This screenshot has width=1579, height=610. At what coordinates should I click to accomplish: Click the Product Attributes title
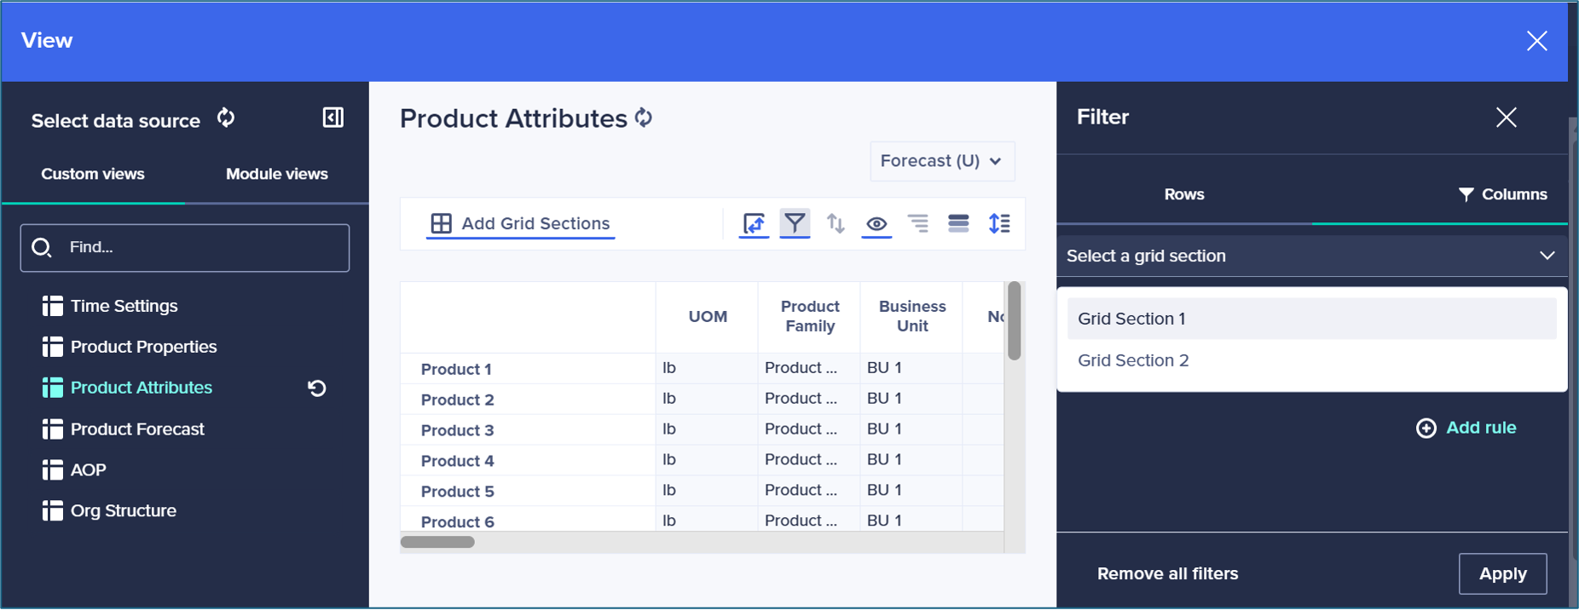[513, 118]
